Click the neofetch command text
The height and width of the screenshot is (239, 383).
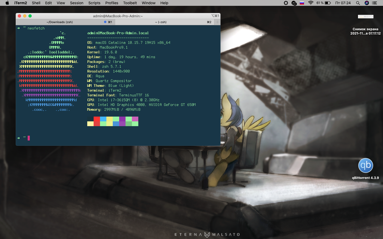pos(36,28)
